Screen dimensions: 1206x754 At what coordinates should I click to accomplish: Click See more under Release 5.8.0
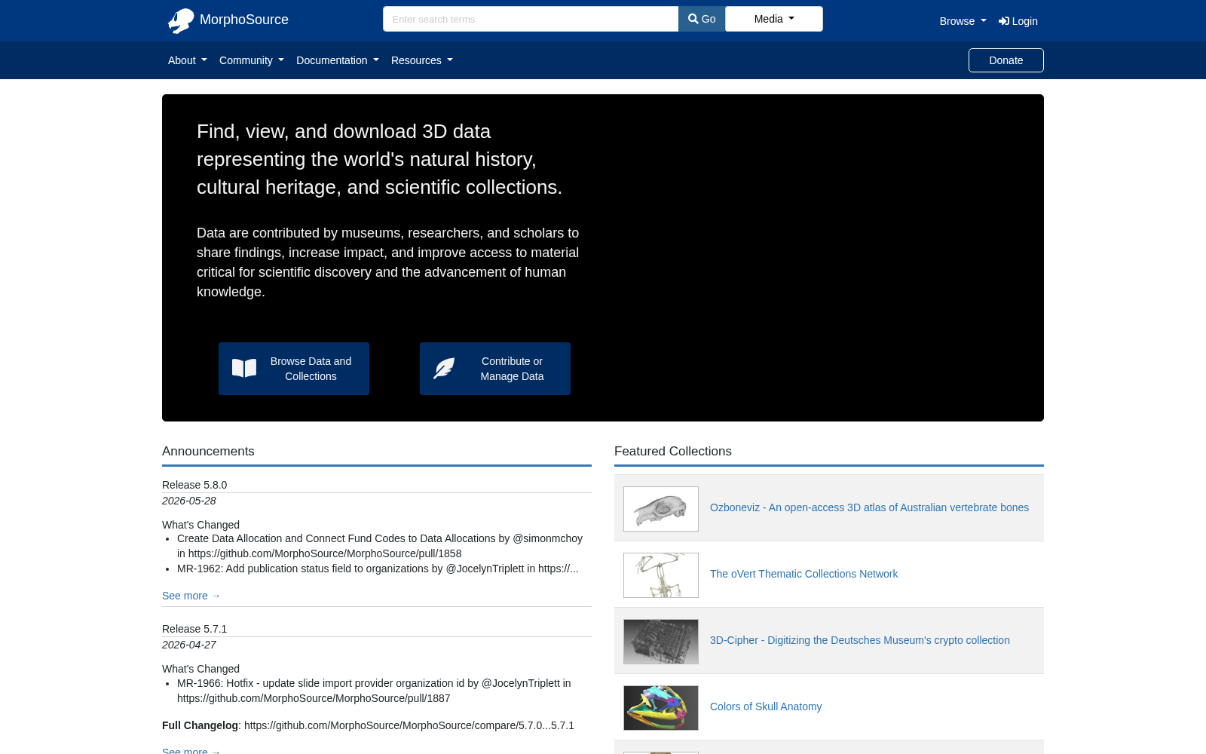(191, 596)
